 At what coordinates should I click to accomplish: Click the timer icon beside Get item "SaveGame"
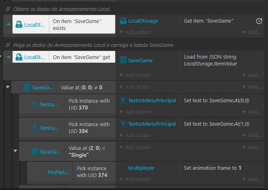(259, 21)
